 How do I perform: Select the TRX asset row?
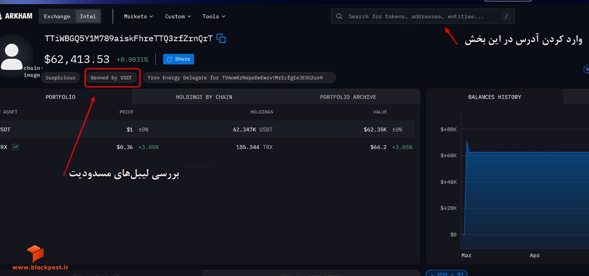(207, 147)
